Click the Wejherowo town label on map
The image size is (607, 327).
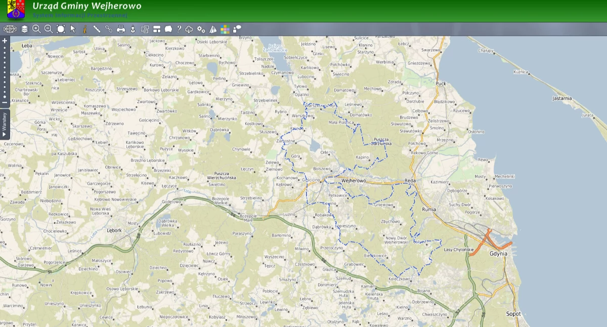[x=354, y=181]
